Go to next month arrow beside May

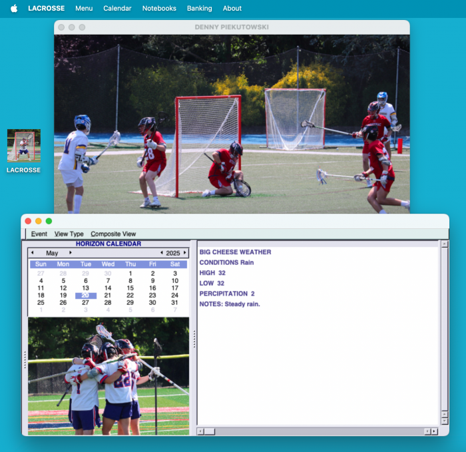pos(71,253)
